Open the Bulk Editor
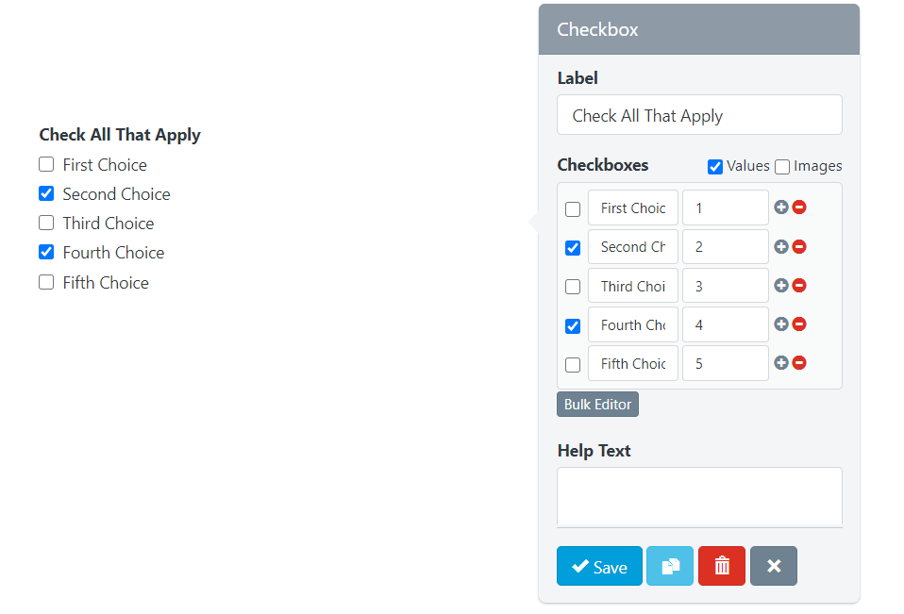Screen dimensions: 904x614 tap(597, 404)
